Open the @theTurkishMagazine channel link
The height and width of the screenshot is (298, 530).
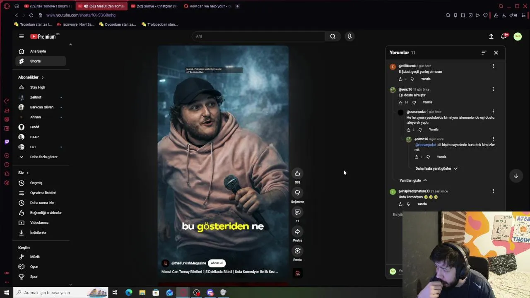pos(188,263)
